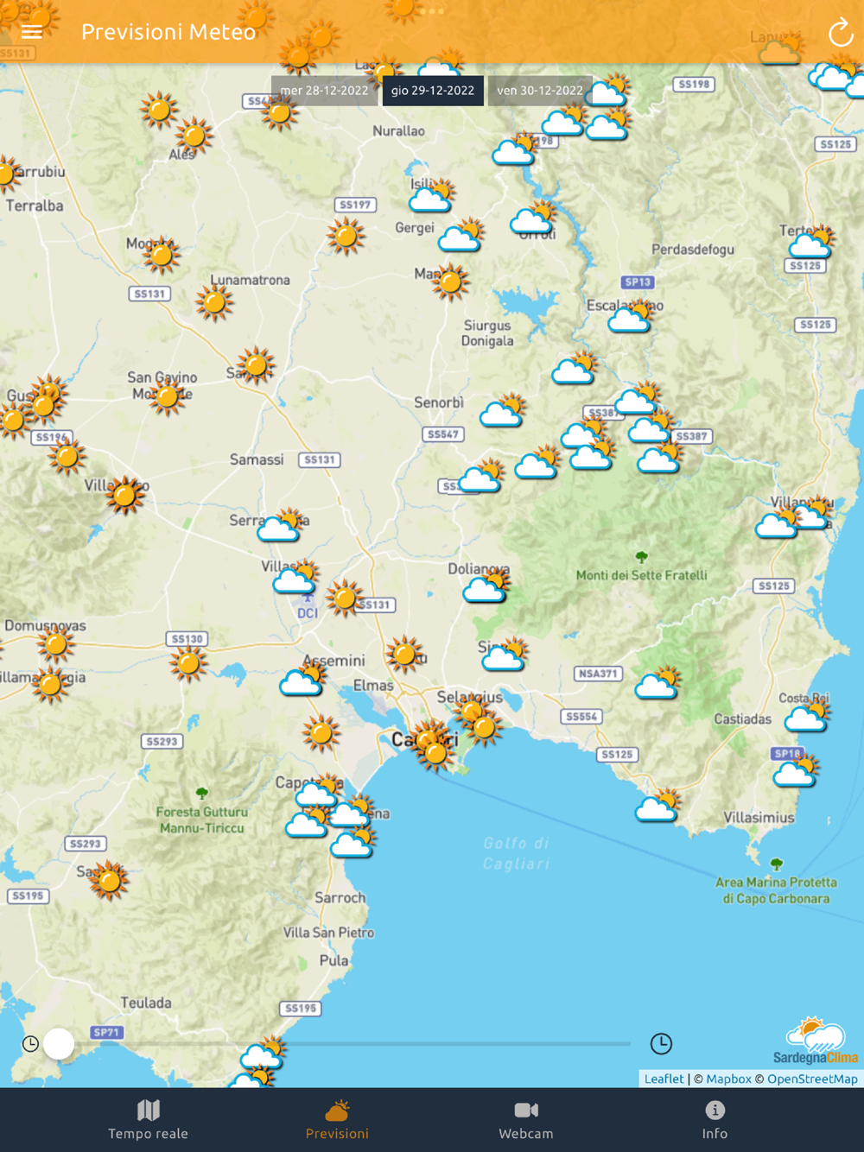Viewport: 864px width, 1152px height.
Task: Select the mer 28-12-2022 date tab
Action: coord(324,90)
